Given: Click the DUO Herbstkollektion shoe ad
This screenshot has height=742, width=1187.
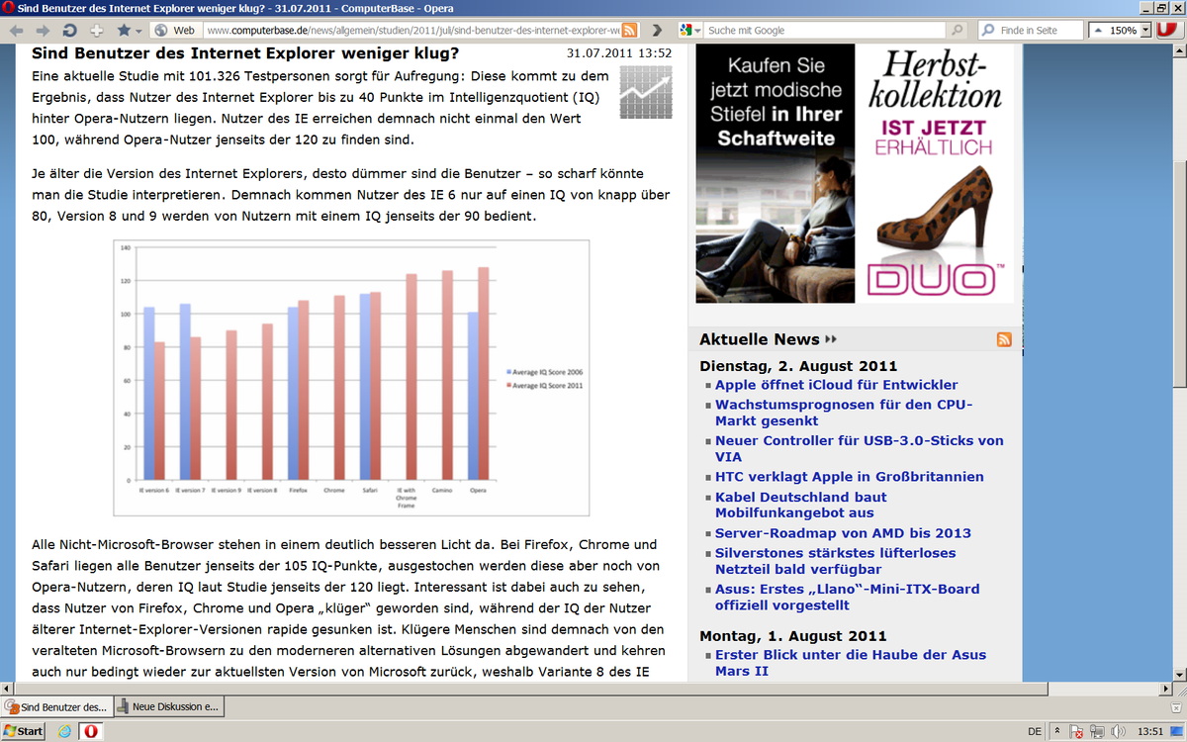Looking at the screenshot, I should pyautogui.click(x=935, y=173).
